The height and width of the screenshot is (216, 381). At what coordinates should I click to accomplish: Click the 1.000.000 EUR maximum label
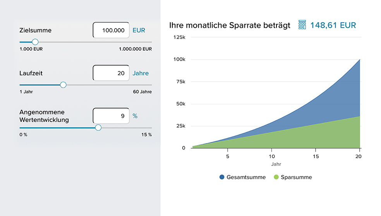(136, 49)
